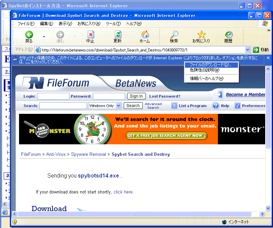Click the security shield icon in status bar
273x228 pixels.
tap(15, 222)
